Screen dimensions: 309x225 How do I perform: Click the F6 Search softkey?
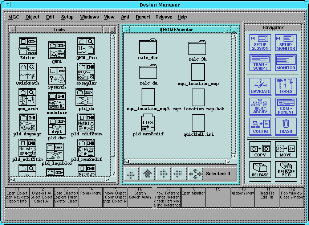(140, 197)
